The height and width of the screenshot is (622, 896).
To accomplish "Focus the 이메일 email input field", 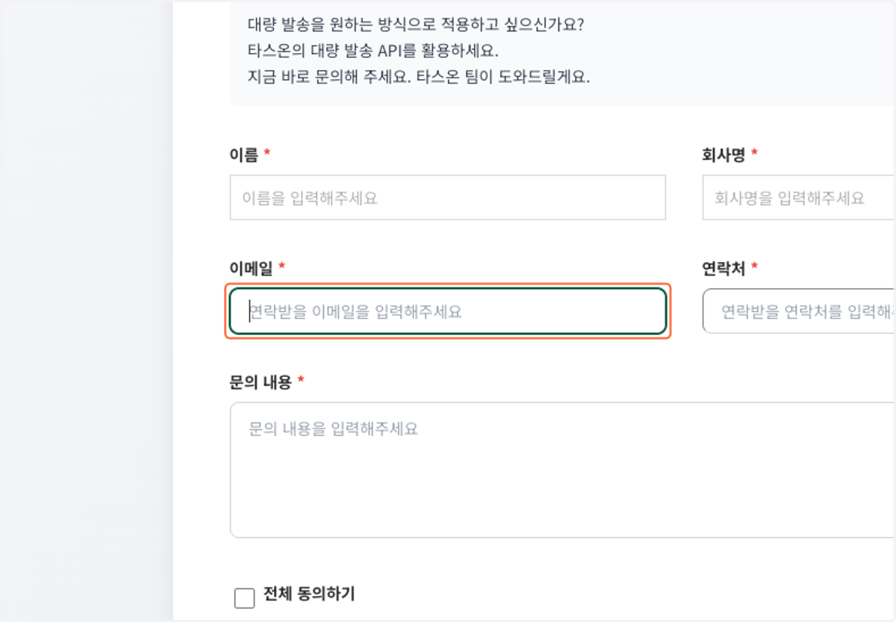I will click(x=447, y=311).
